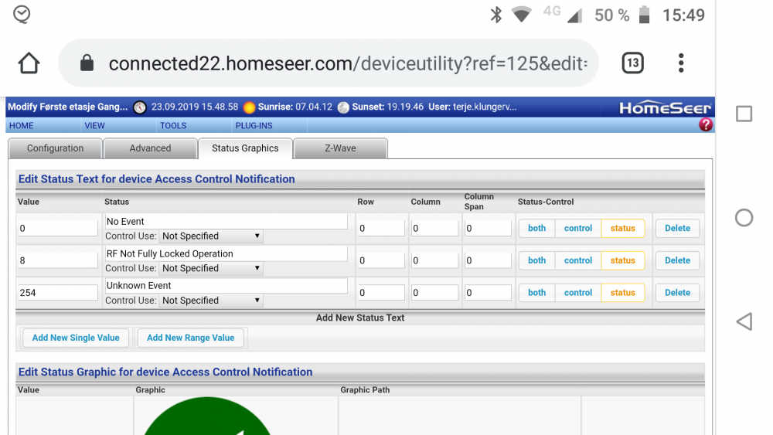Open the tab switcher showing 13 tabs
This screenshot has width=773, height=435.
coord(632,63)
